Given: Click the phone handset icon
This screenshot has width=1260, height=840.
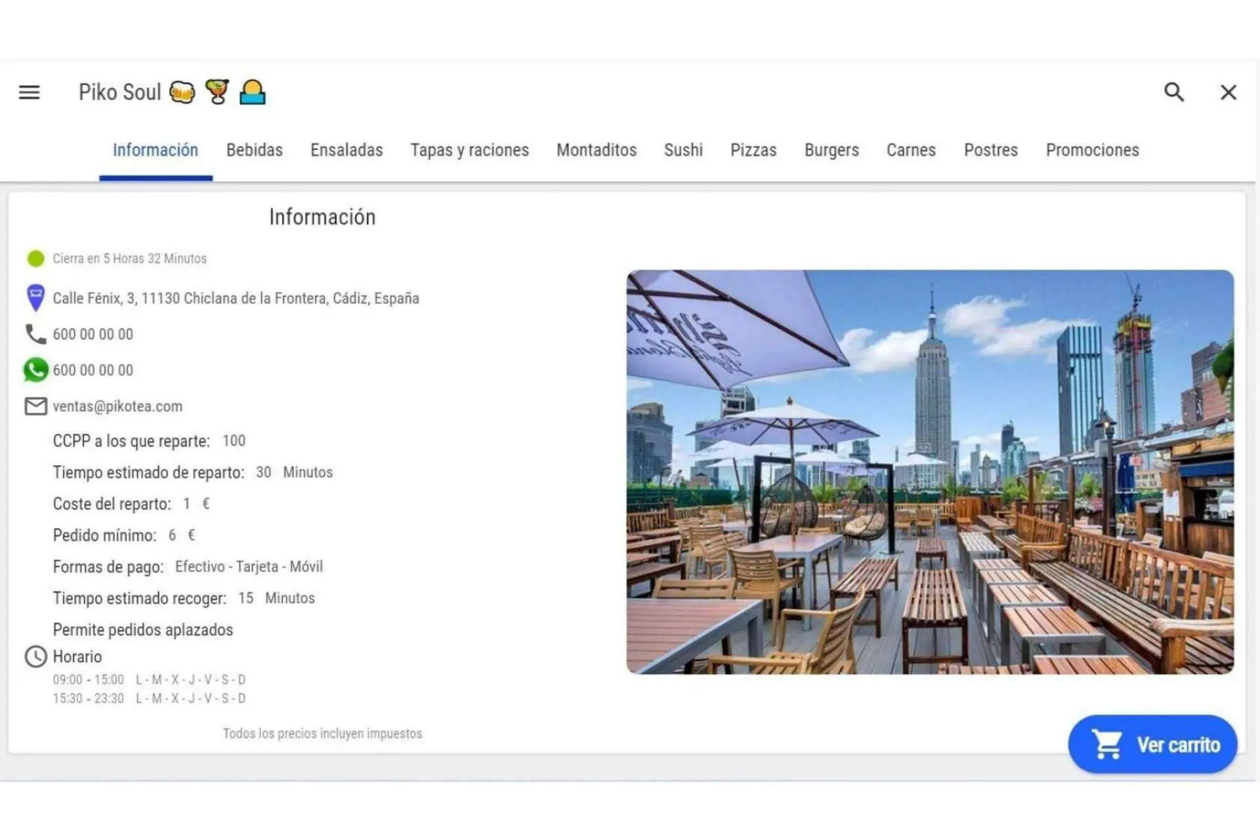Looking at the screenshot, I should click(35, 334).
